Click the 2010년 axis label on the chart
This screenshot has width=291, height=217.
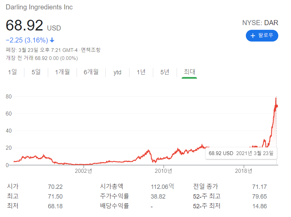[x=163, y=171]
